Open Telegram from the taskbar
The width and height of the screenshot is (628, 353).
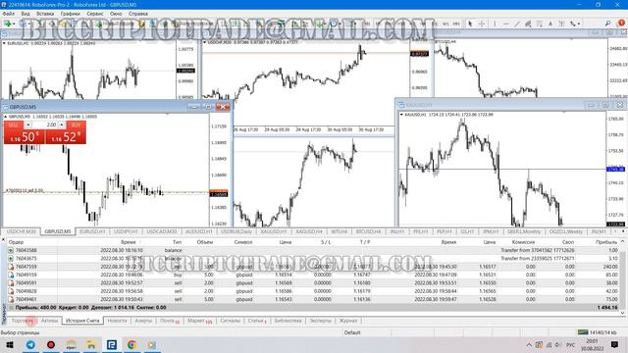(x=30, y=344)
